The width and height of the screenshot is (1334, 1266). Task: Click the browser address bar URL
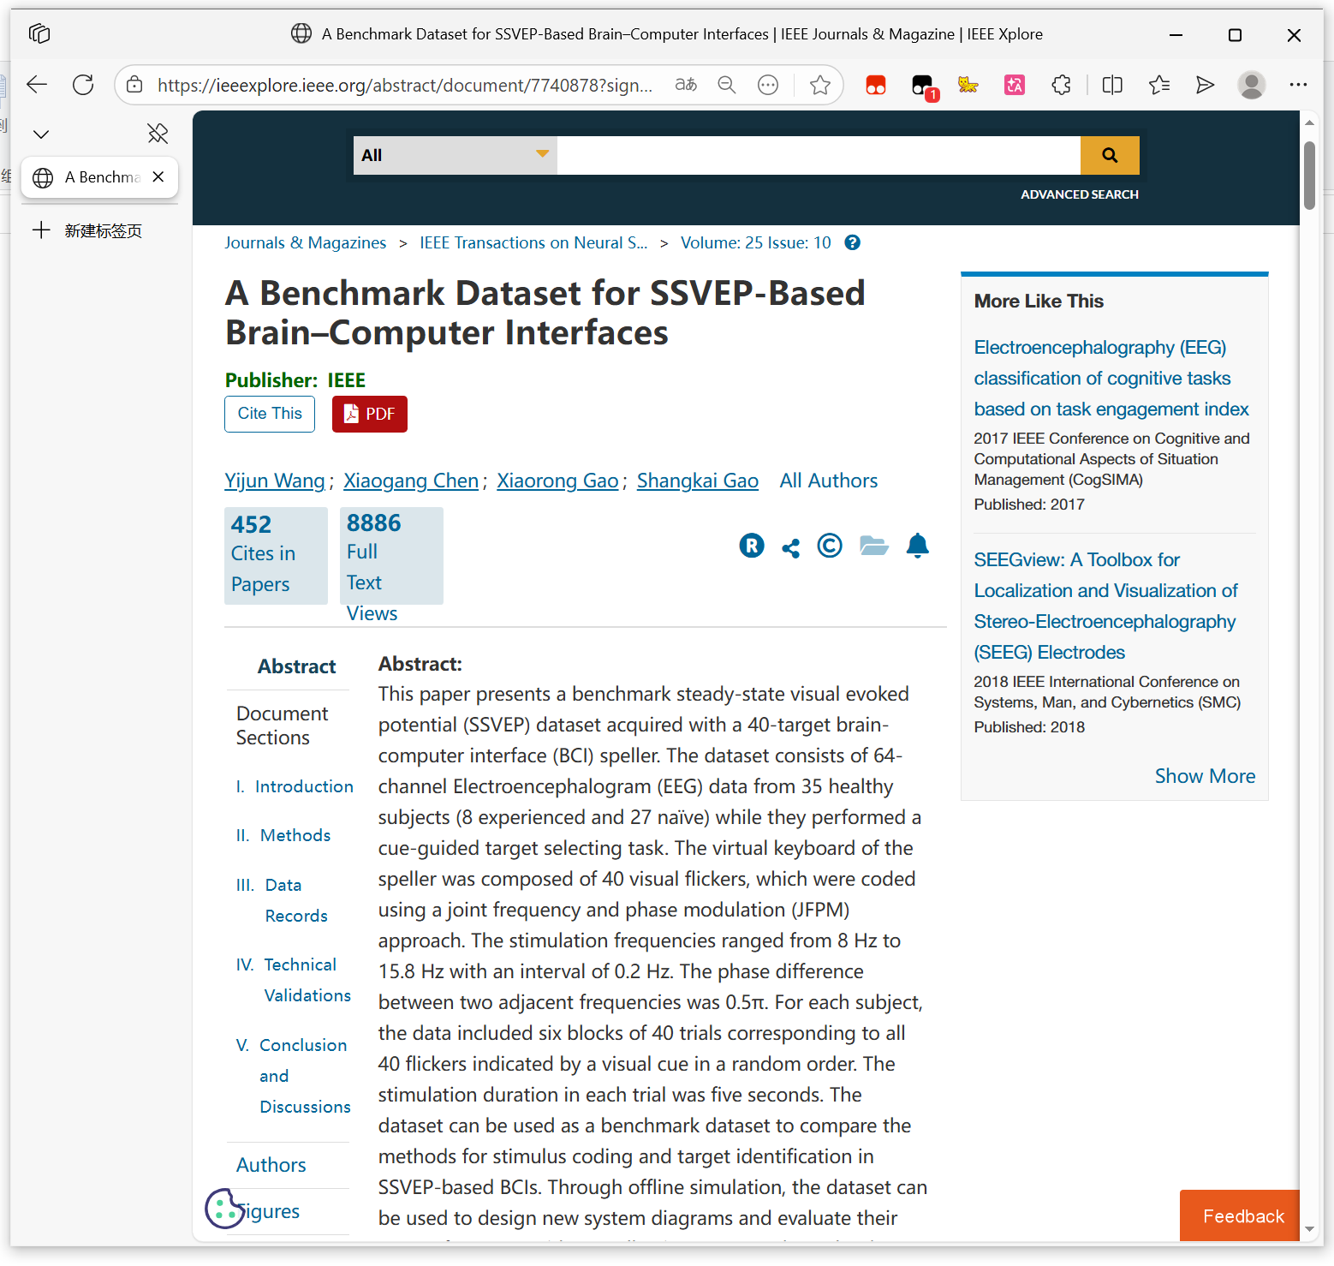pyautogui.click(x=405, y=85)
